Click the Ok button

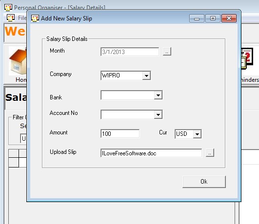204,182
